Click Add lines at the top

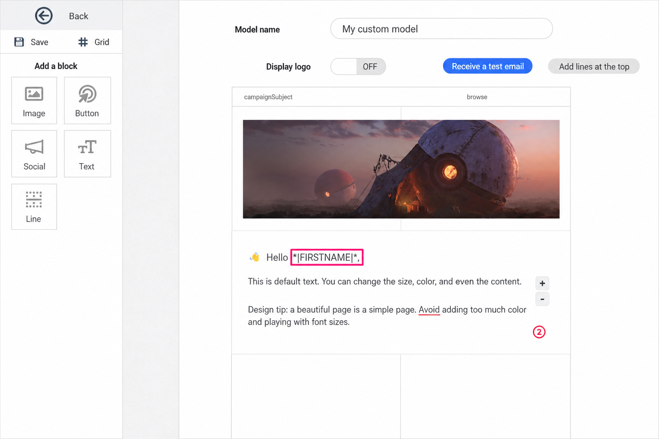(x=594, y=66)
